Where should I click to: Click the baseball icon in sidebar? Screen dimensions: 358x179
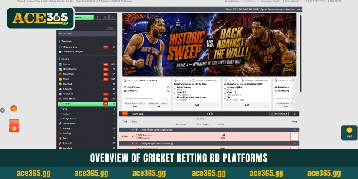(60, 84)
